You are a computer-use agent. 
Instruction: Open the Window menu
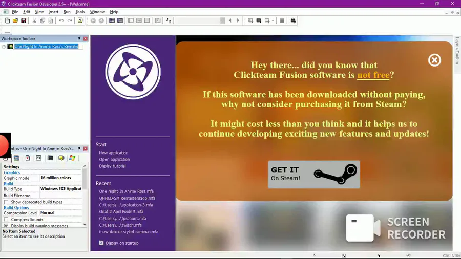(97, 12)
